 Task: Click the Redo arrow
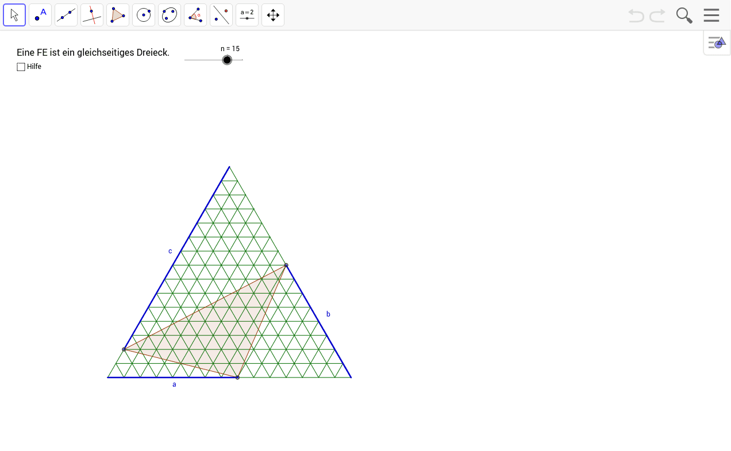[x=657, y=16]
